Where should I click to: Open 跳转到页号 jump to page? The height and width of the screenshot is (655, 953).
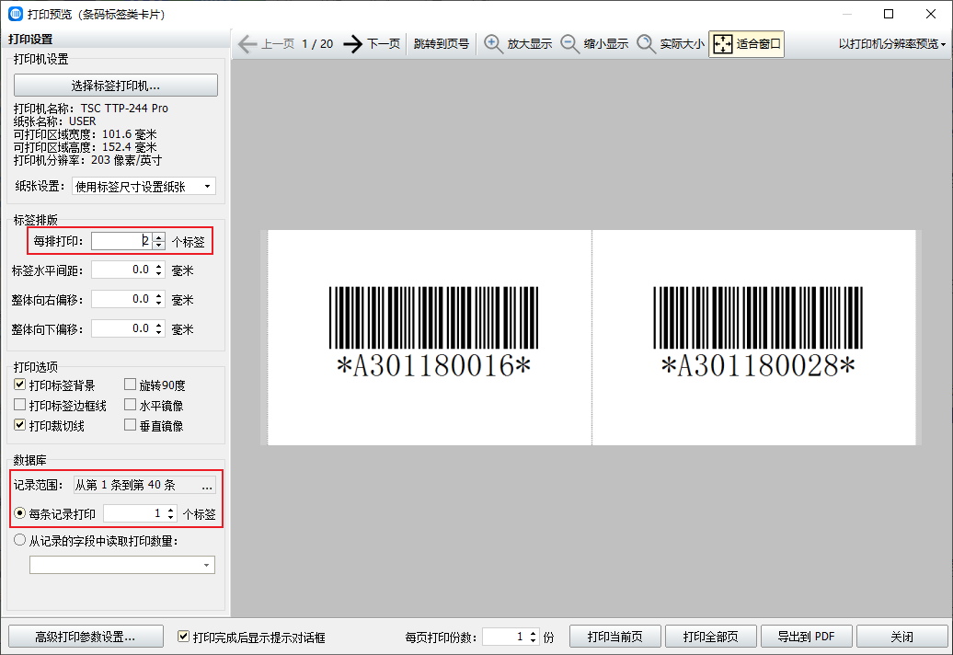442,44
